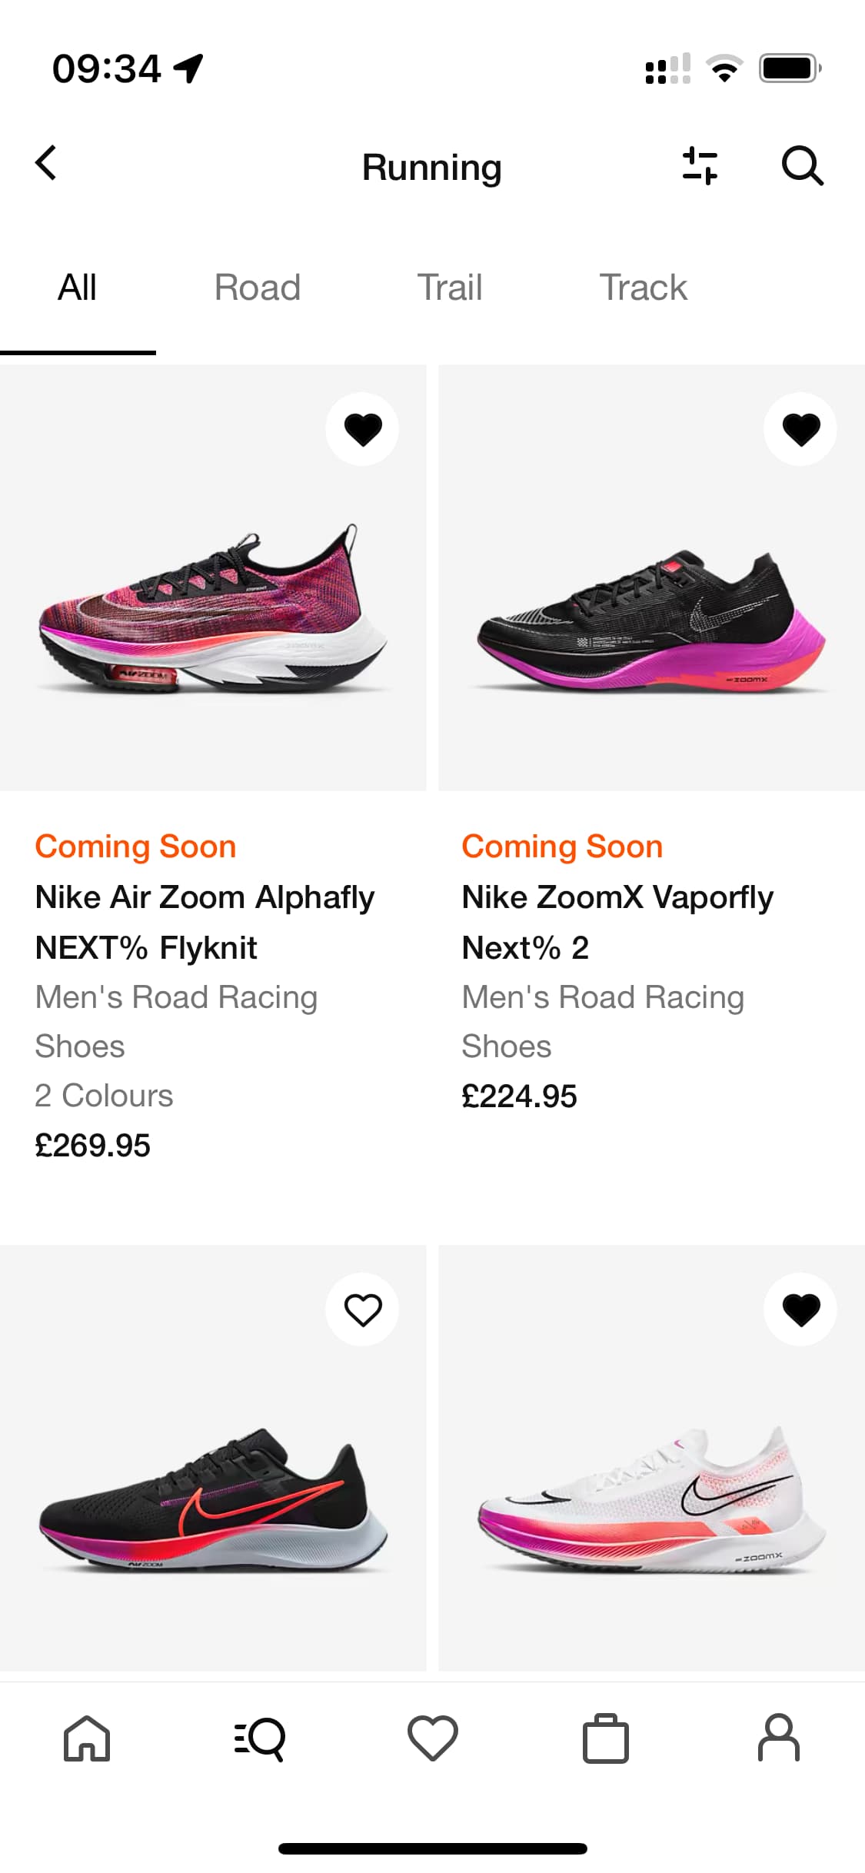Tap the pink Alphafly shoe image
Image resolution: width=865 pixels, height=1873 pixels.
point(213,607)
